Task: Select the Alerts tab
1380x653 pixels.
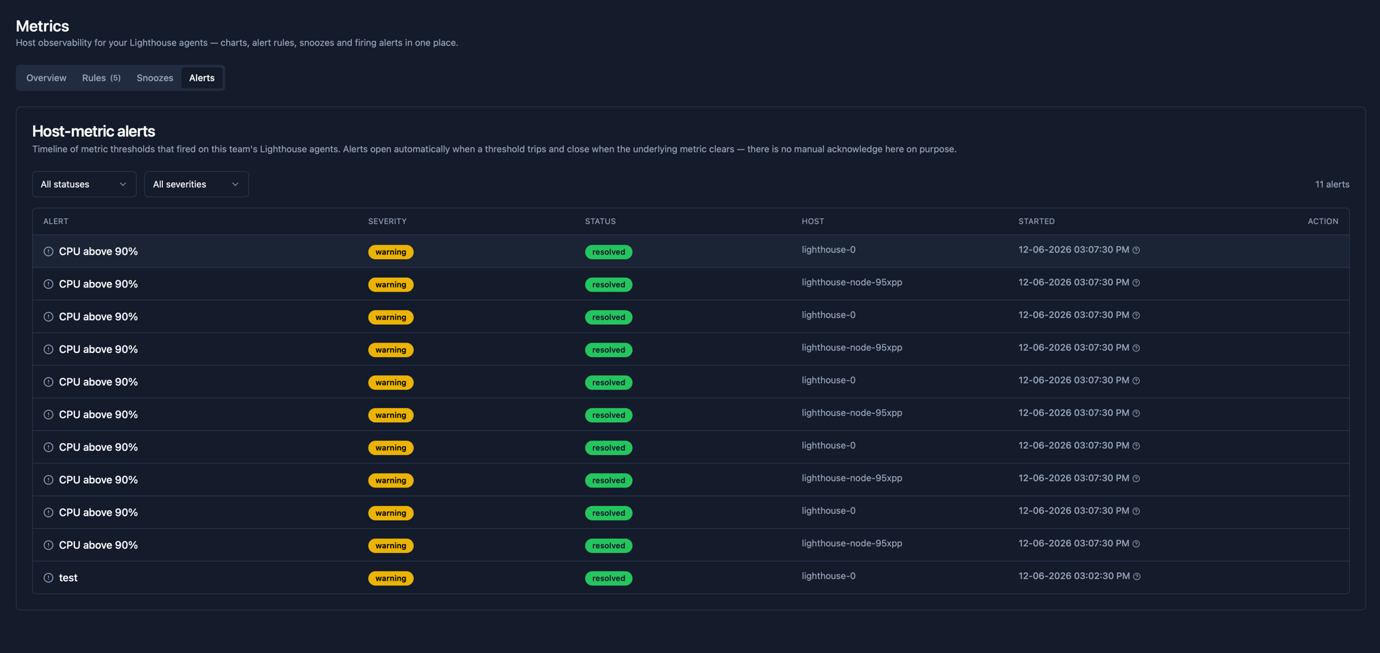Action: 201,78
